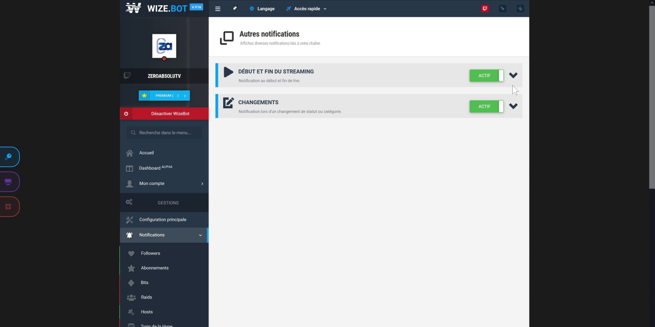Screen dimensions: 655x327
Task: Open the red Twitch icon top right
Action: (485, 8)
